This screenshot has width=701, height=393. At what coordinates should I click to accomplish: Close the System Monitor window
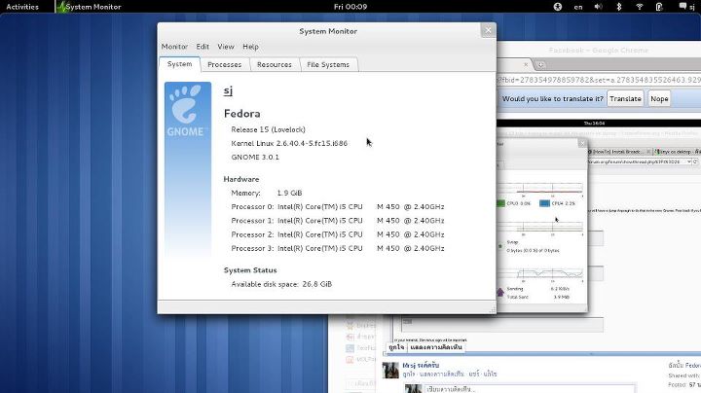click(488, 30)
